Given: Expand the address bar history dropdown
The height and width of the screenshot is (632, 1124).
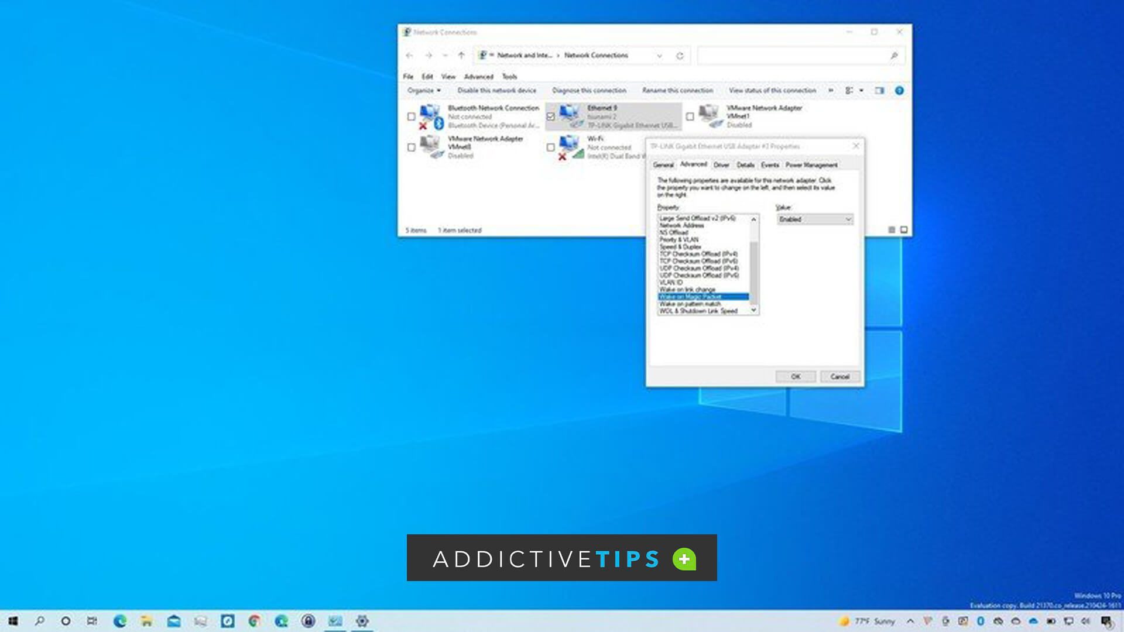Looking at the screenshot, I should (x=659, y=56).
